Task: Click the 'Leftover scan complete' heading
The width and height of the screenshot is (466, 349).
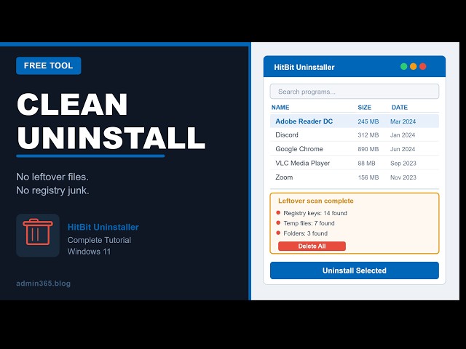Action: point(315,201)
